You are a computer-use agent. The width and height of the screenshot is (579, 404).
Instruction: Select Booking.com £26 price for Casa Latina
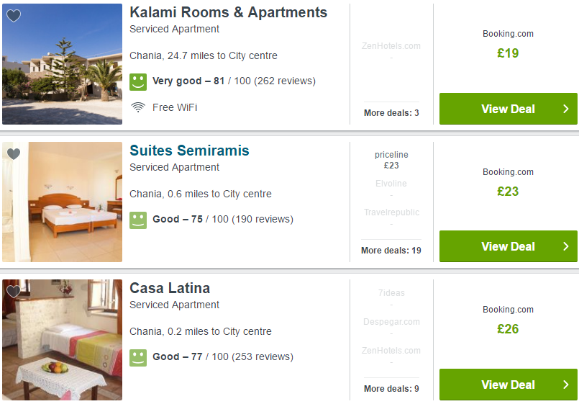coord(508,328)
